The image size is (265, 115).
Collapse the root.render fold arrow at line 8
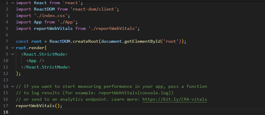pos(12,48)
